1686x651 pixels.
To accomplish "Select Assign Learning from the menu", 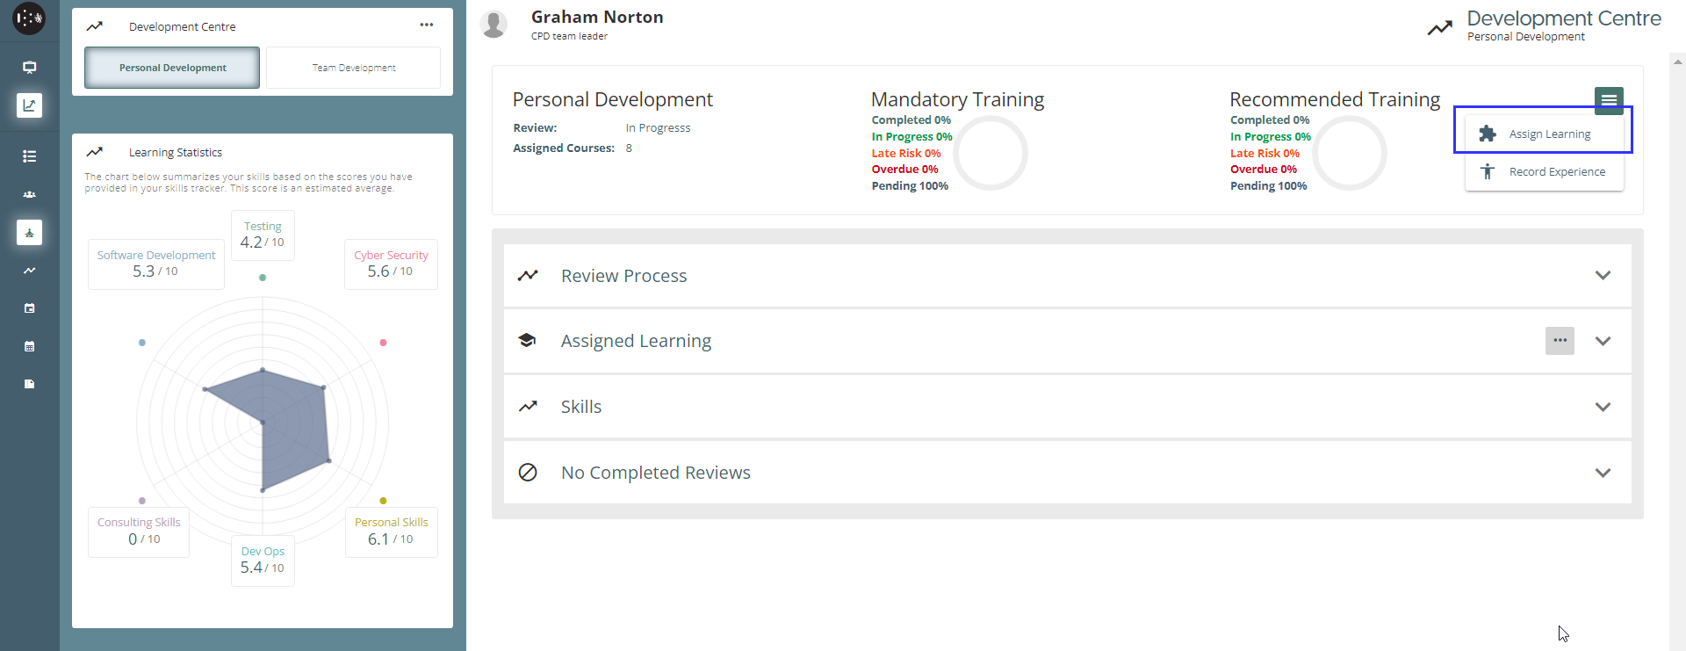I will click(x=1549, y=134).
